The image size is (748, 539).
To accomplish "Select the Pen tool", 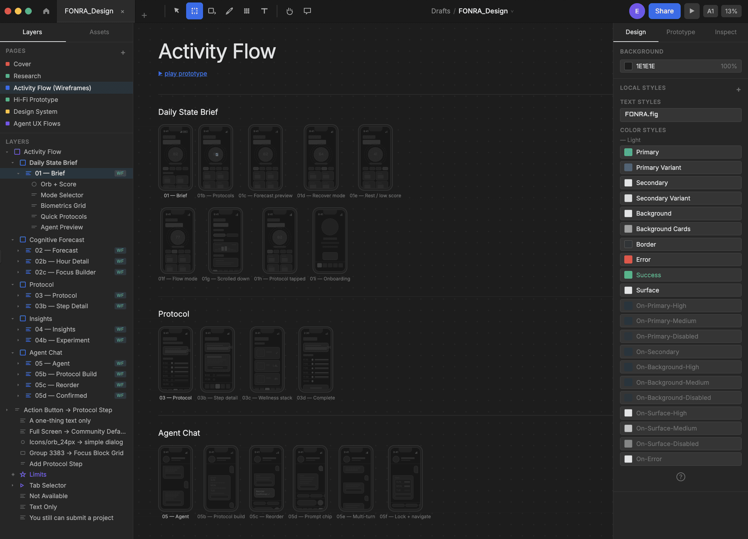I will tap(229, 11).
